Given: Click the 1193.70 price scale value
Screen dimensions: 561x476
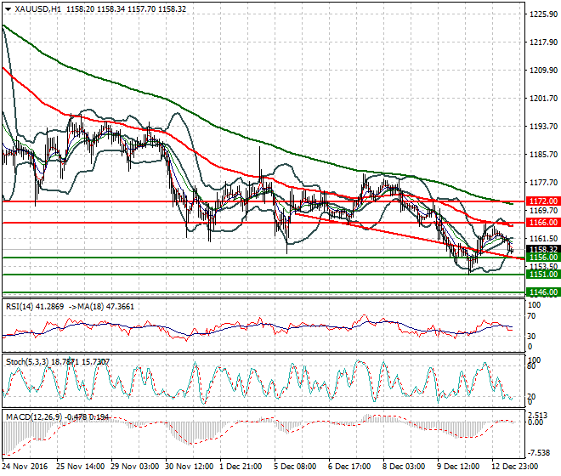Looking at the screenshot, I should coord(543,126).
